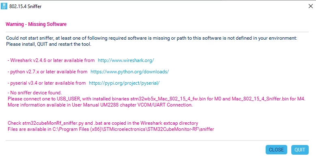Screen dimensions: 316x162
Task: Close the 802.15.4 Sniffer dialog with X
Action: [311, 6]
